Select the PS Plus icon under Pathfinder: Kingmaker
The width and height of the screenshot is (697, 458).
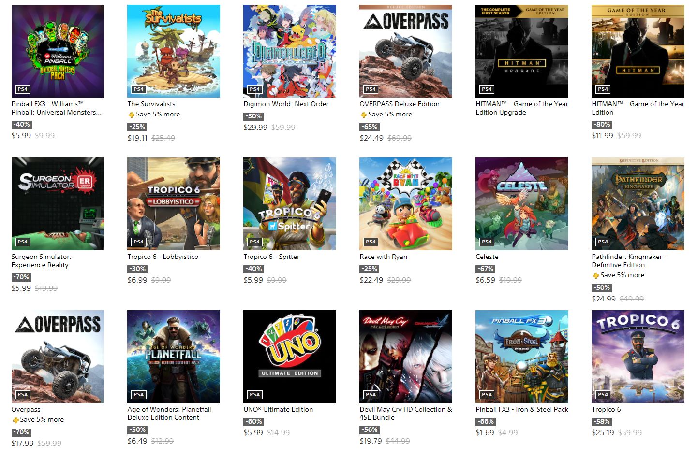(x=595, y=275)
